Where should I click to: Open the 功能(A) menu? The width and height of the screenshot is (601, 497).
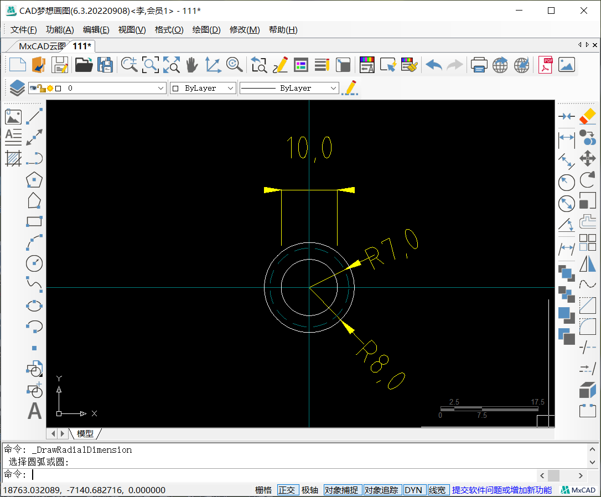(60, 29)
